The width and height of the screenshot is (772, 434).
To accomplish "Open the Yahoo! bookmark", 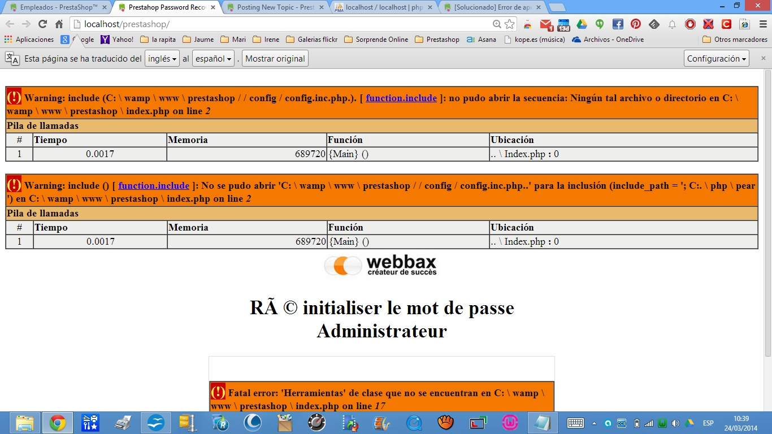I will 118,40.
